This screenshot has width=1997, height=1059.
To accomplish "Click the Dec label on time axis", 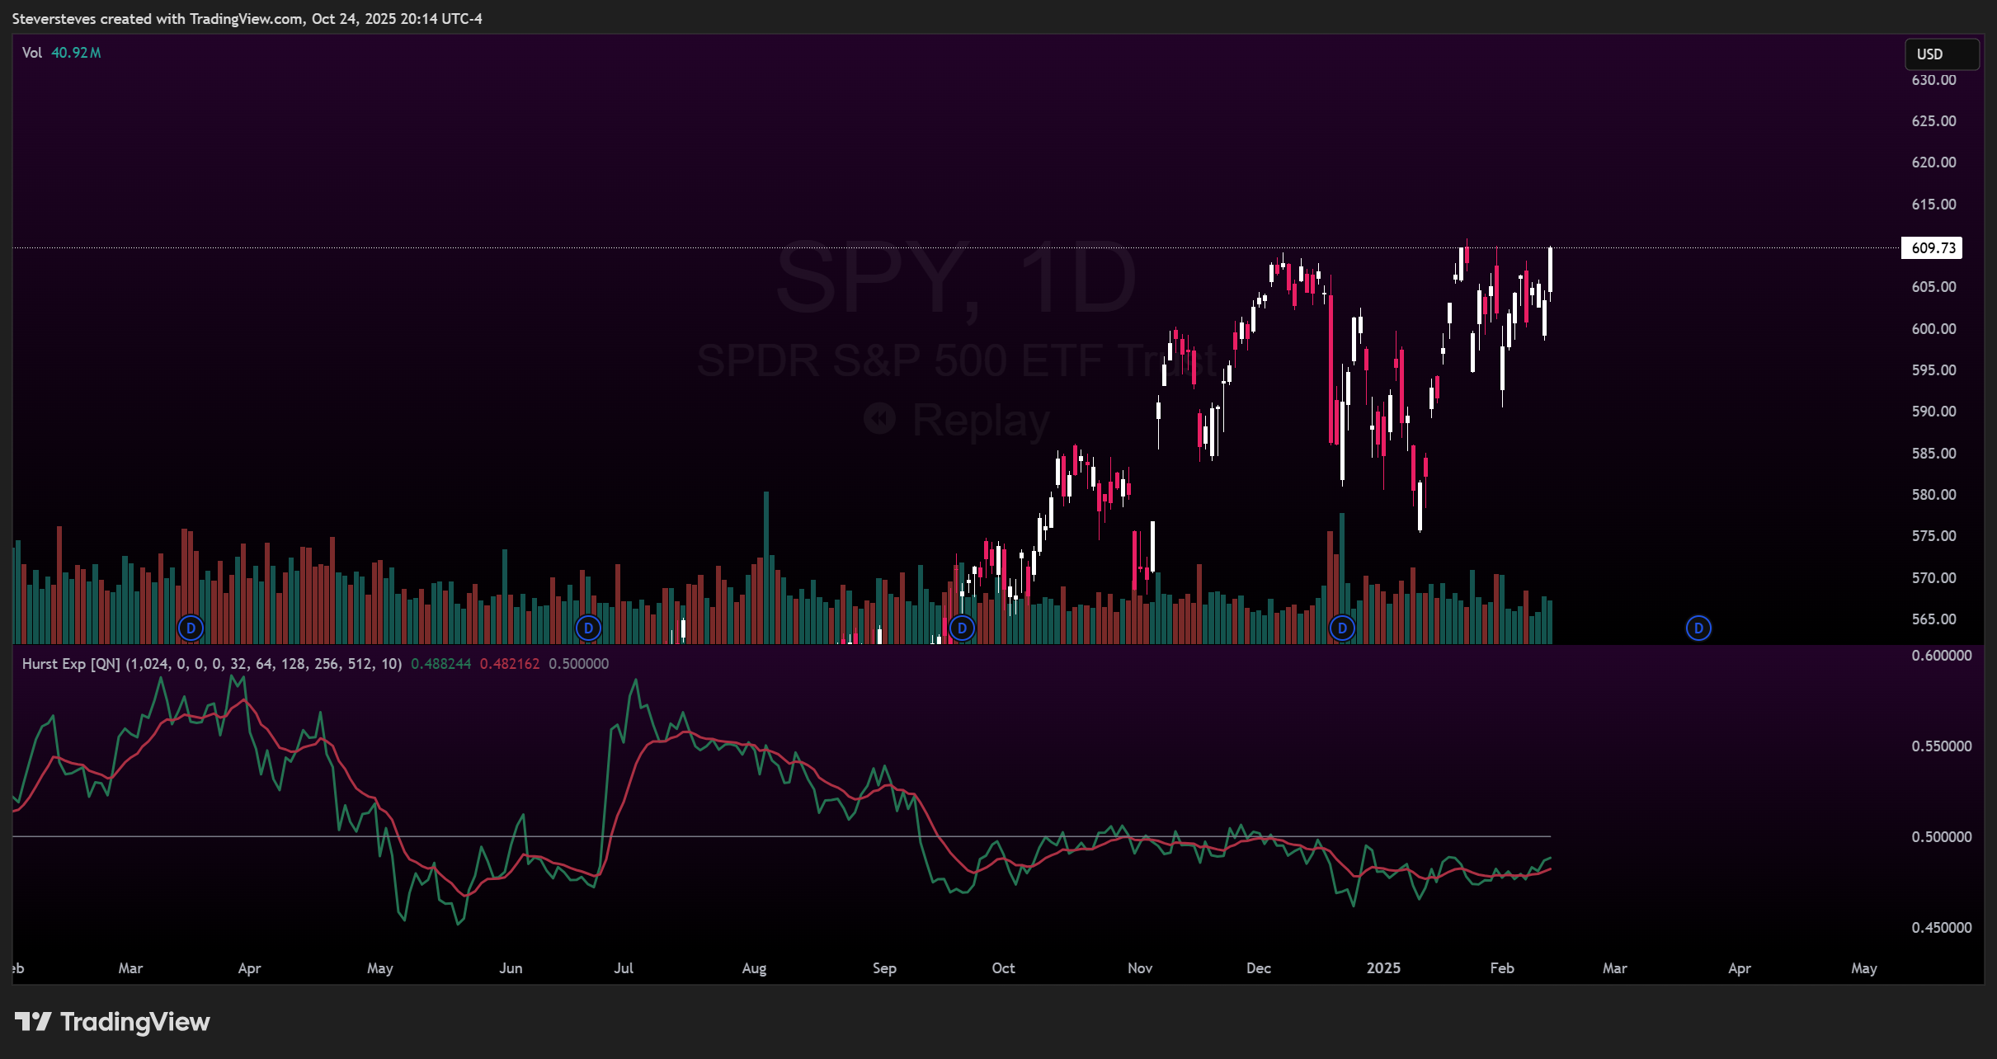I will point(1259,968).
